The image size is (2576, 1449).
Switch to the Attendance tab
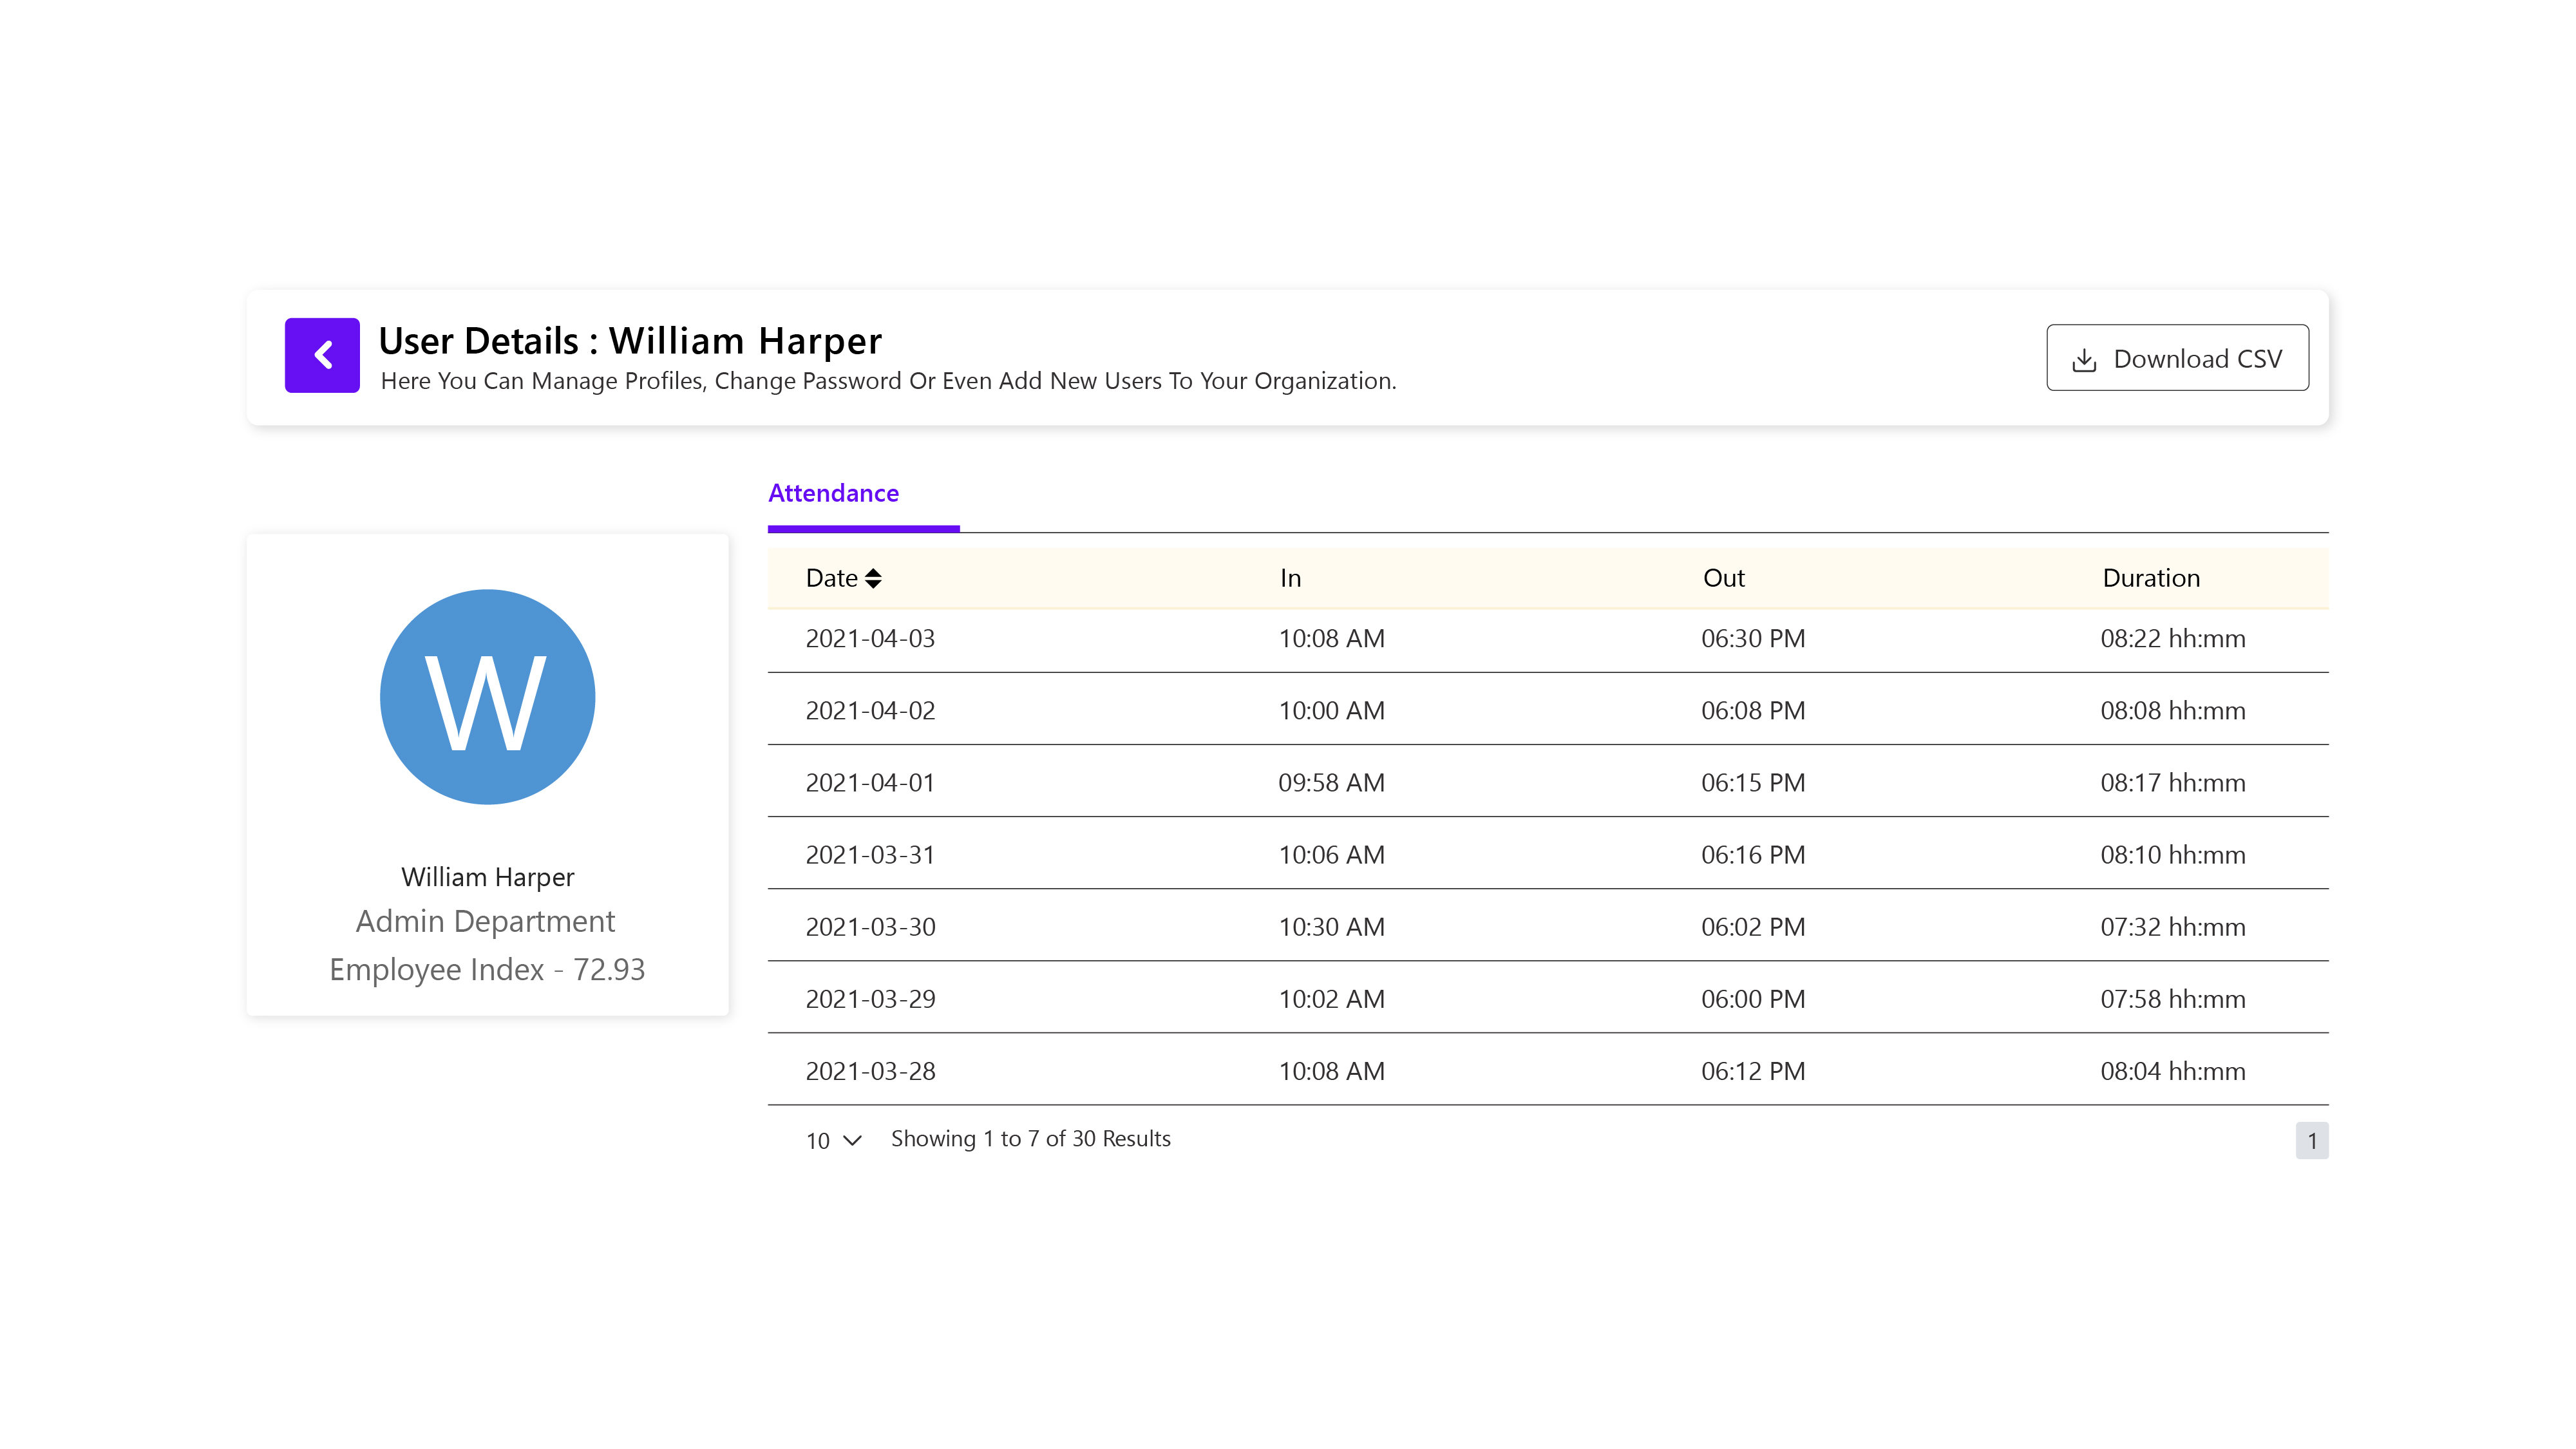pyautogui.click(x=833, y=493)
